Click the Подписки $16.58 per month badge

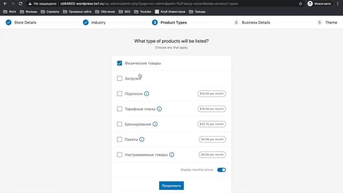coord(212,94)
